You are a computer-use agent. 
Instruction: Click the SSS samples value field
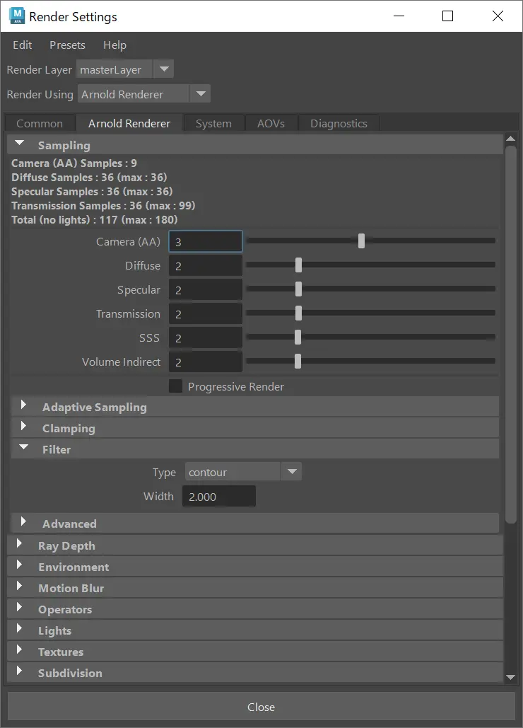[x=206, y=338]
